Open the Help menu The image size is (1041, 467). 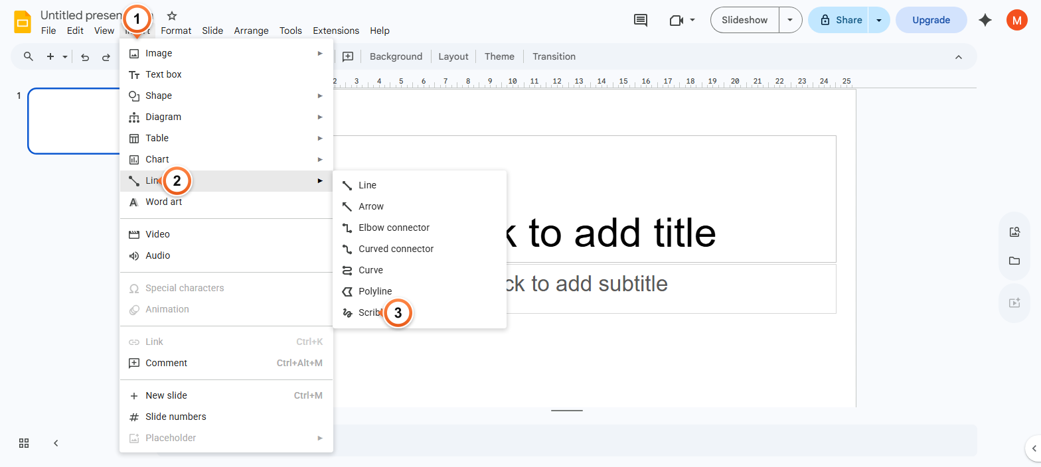tap(380, 31)
